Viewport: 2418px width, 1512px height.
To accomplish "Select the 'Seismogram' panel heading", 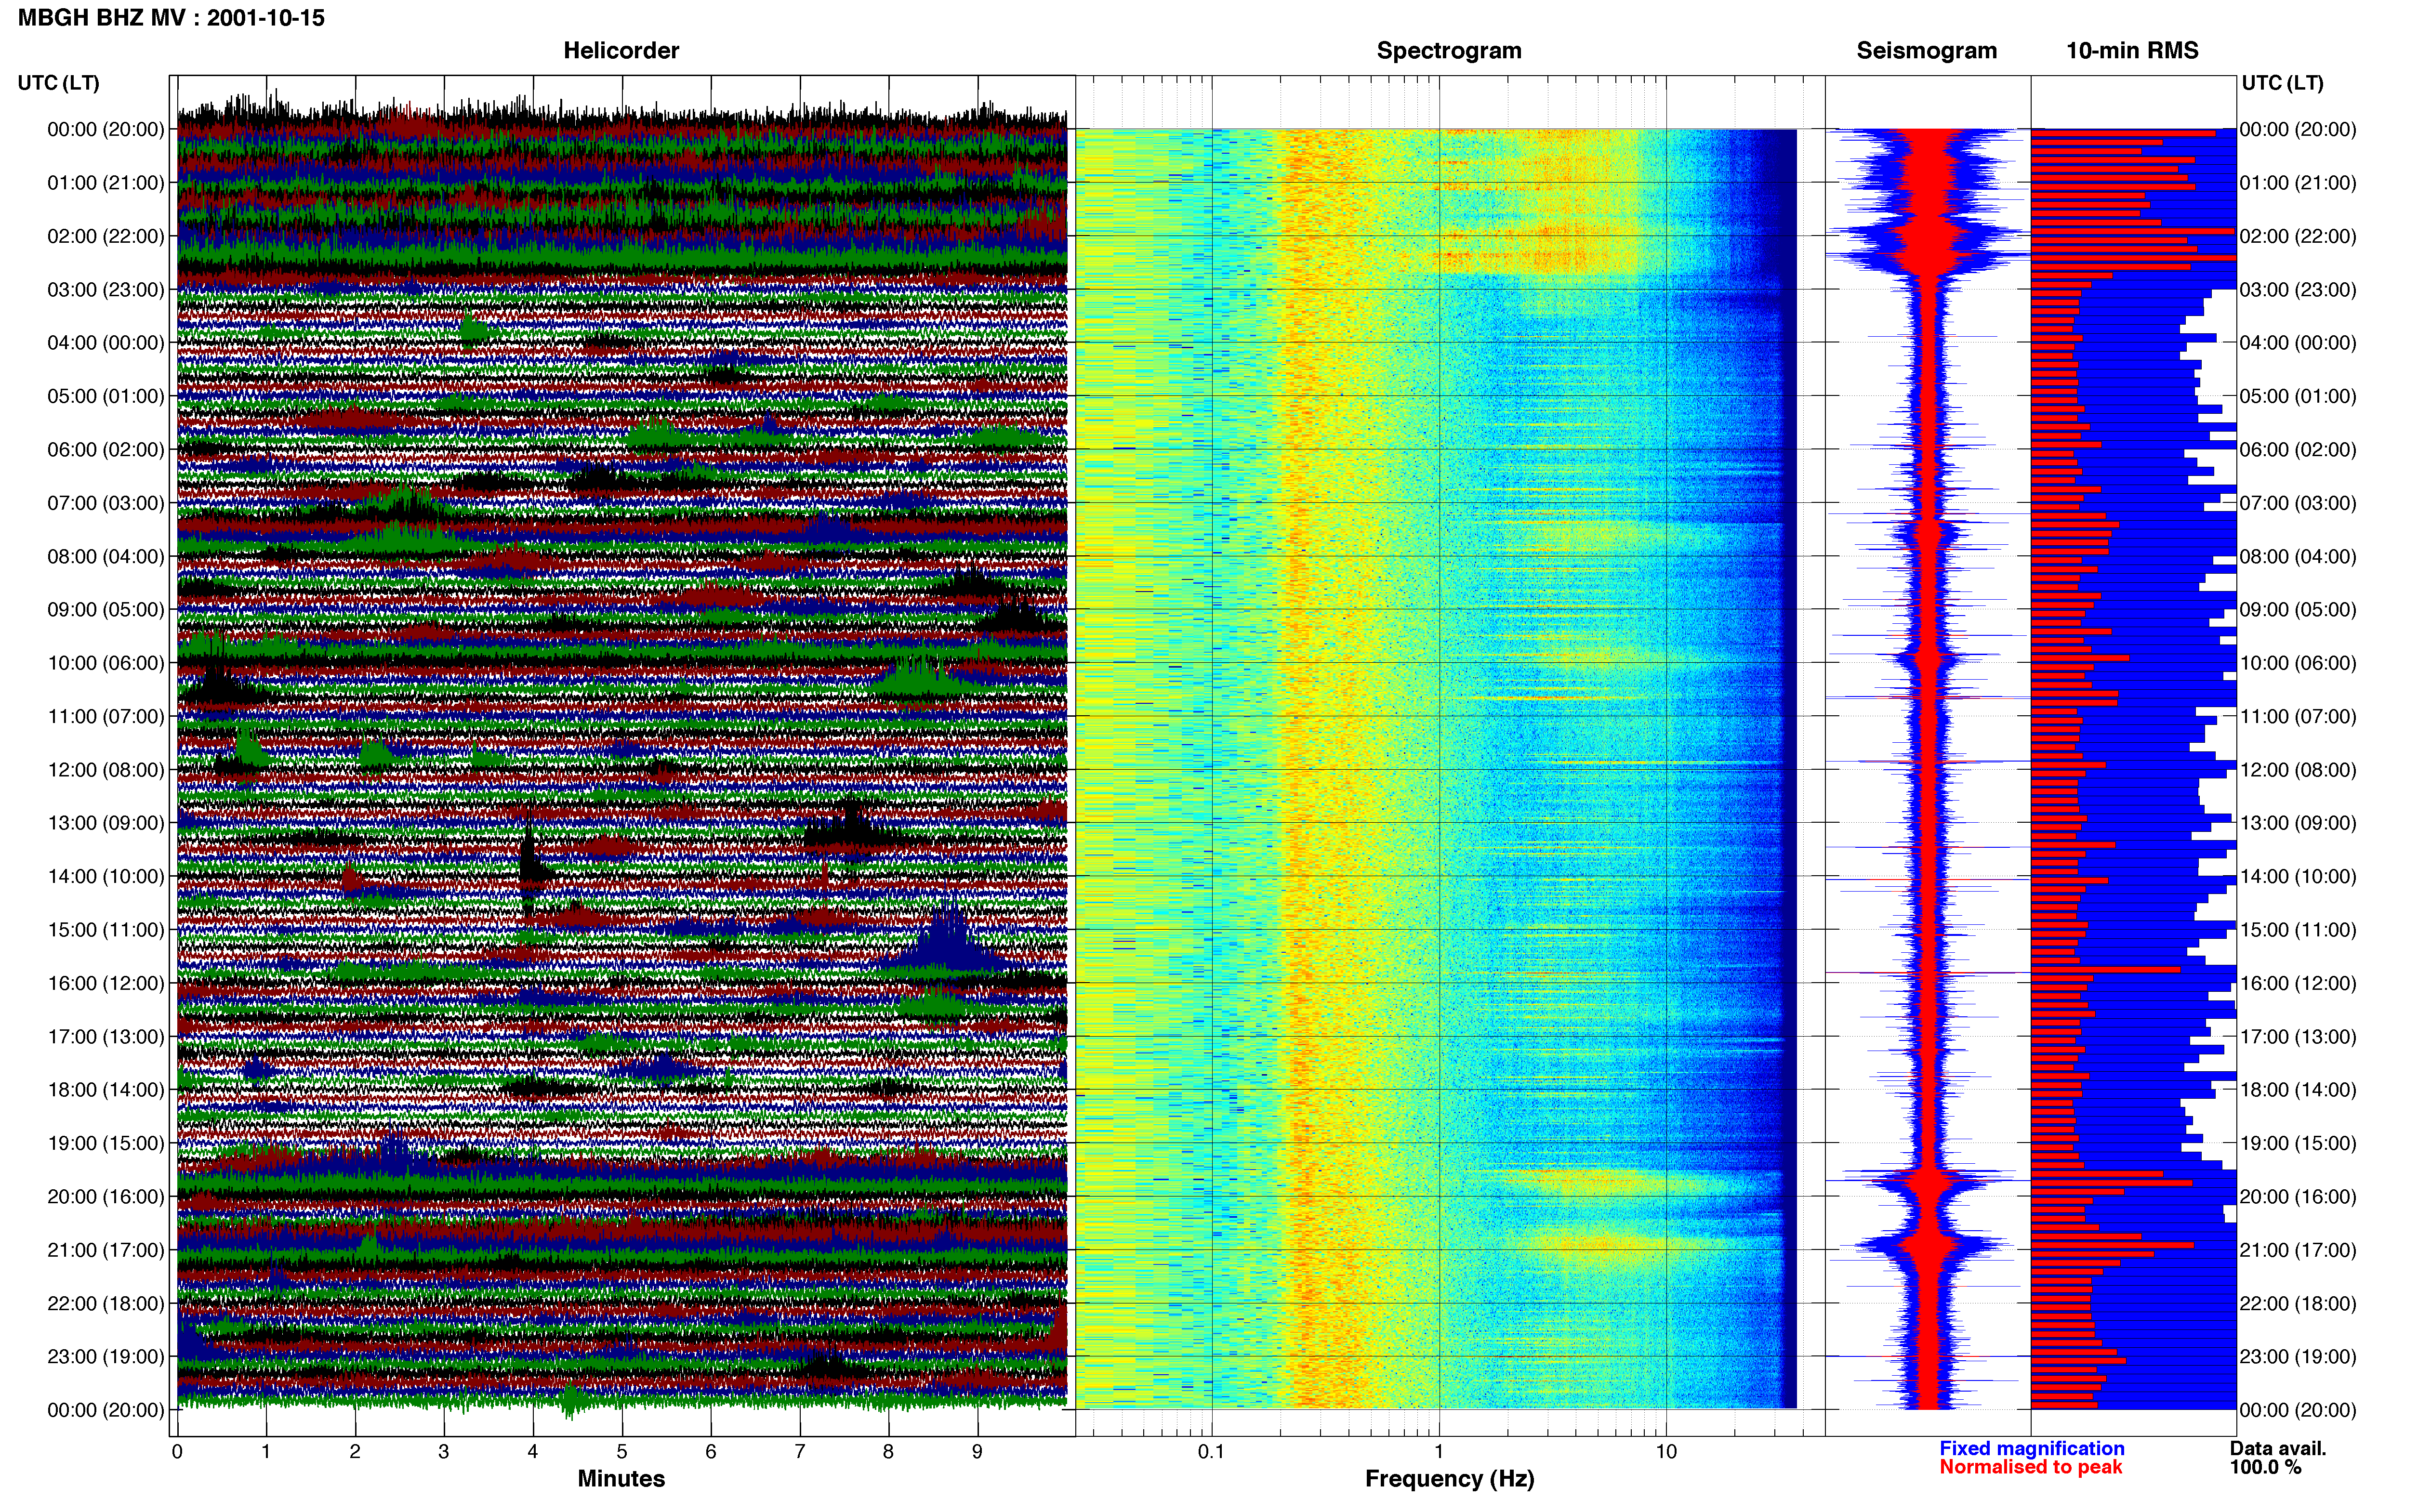I will coord(1926,50).
